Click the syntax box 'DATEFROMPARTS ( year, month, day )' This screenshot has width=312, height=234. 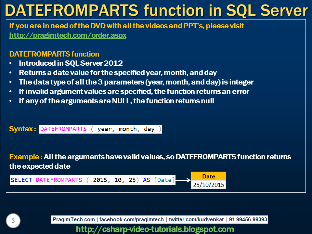point(100,129)
